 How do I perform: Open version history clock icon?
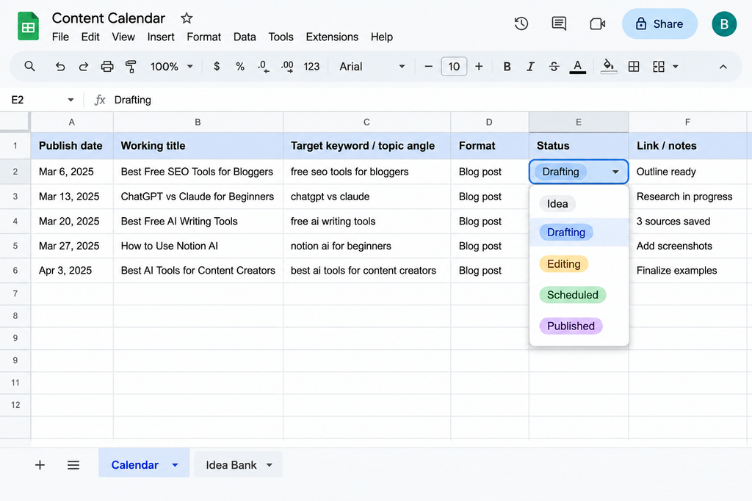pos(521,23)
